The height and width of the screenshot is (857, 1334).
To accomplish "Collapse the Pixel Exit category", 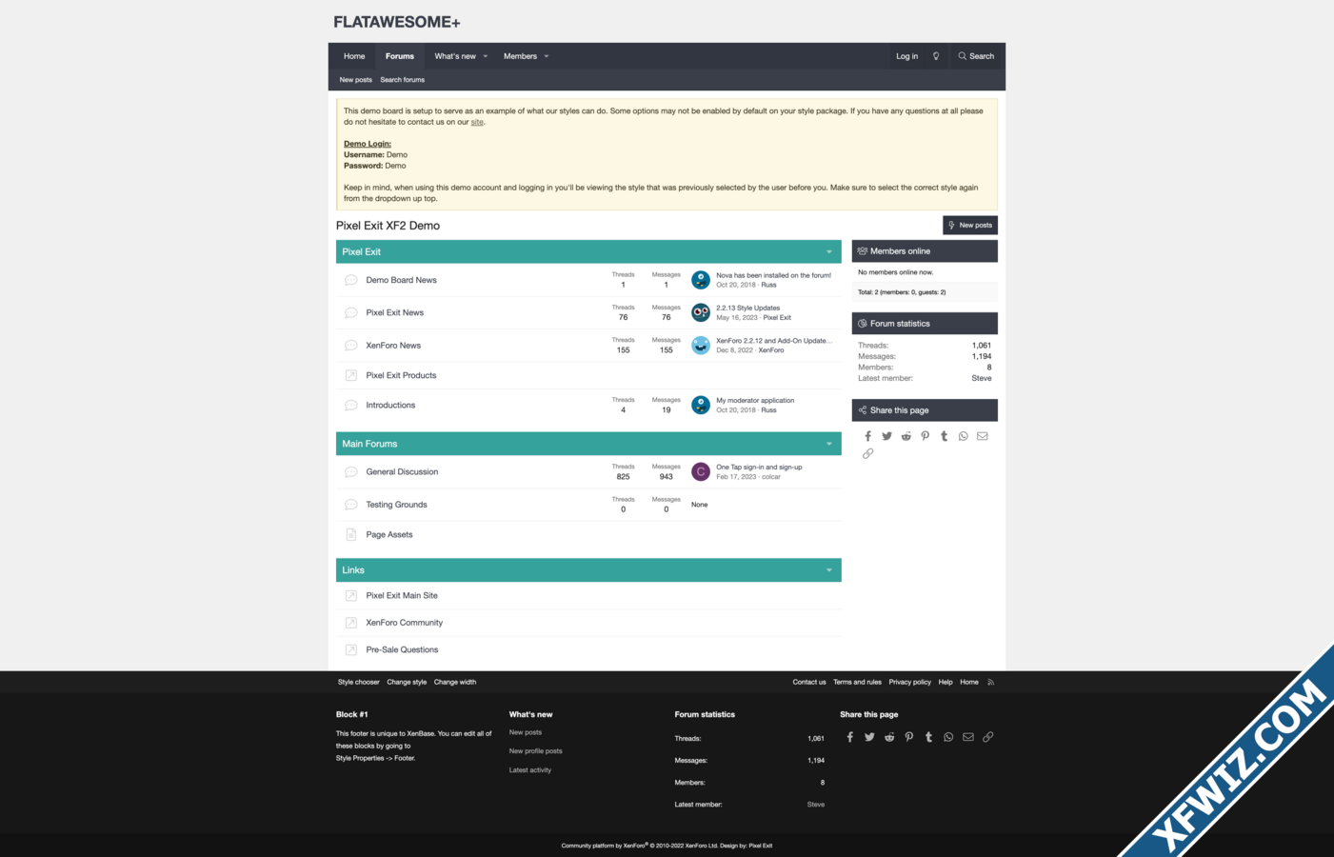I will [x=828, y=252].
